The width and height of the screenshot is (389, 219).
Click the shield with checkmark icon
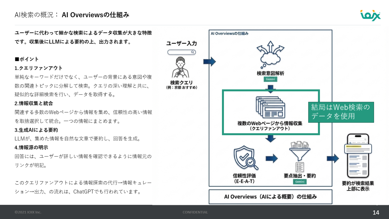click(246, 158)
